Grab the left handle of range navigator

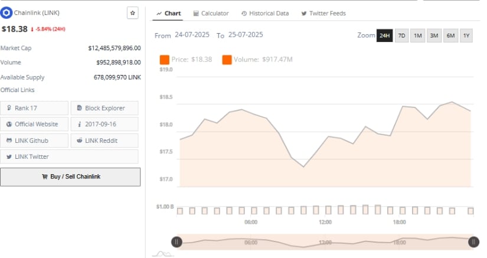177,242
